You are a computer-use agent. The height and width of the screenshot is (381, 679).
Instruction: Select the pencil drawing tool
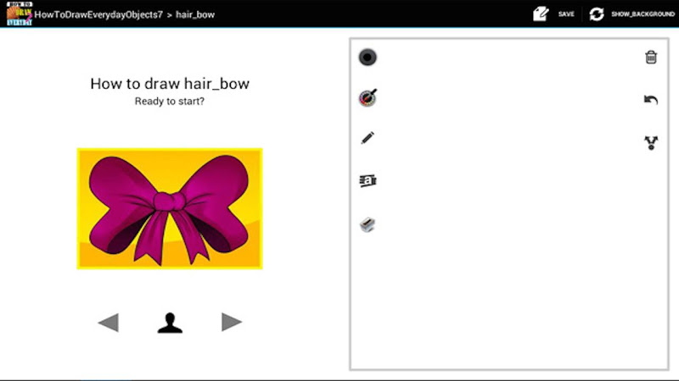368,138
